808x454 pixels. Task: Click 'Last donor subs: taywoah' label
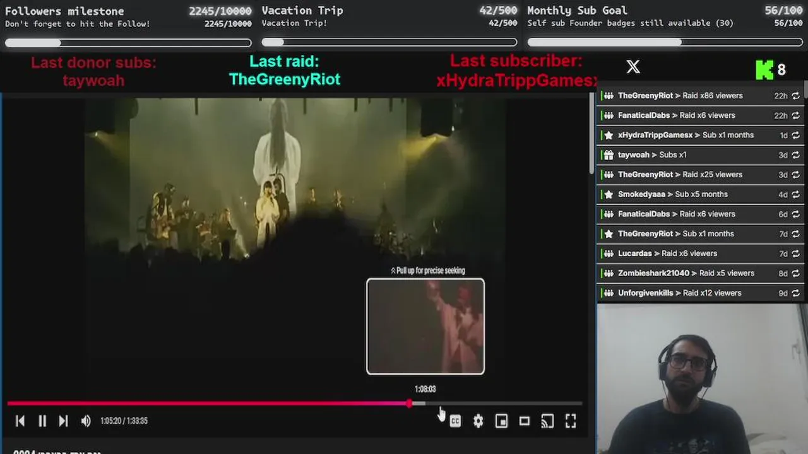coord(93,71)
